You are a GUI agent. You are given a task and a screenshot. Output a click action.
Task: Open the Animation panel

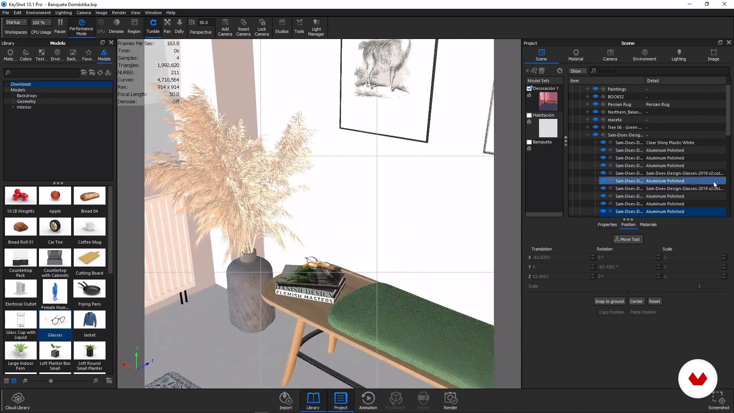point(368,401)
